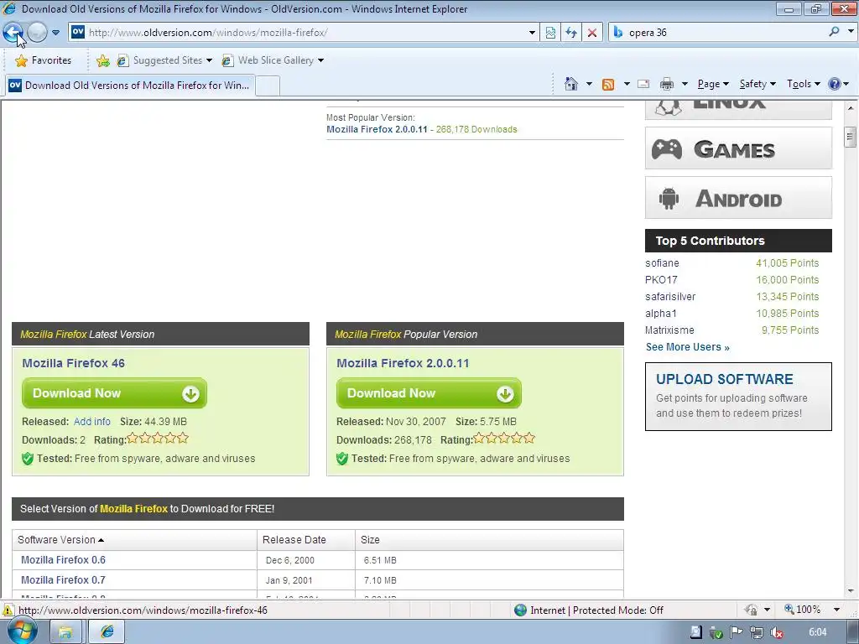Select the Download Old Versions of Mozilla Firefox tab

130,86
